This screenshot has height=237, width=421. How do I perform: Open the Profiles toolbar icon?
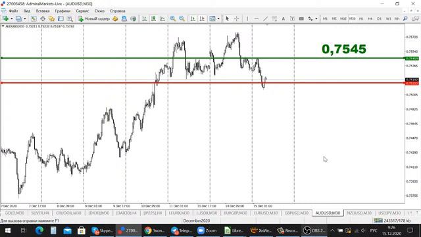18,18
